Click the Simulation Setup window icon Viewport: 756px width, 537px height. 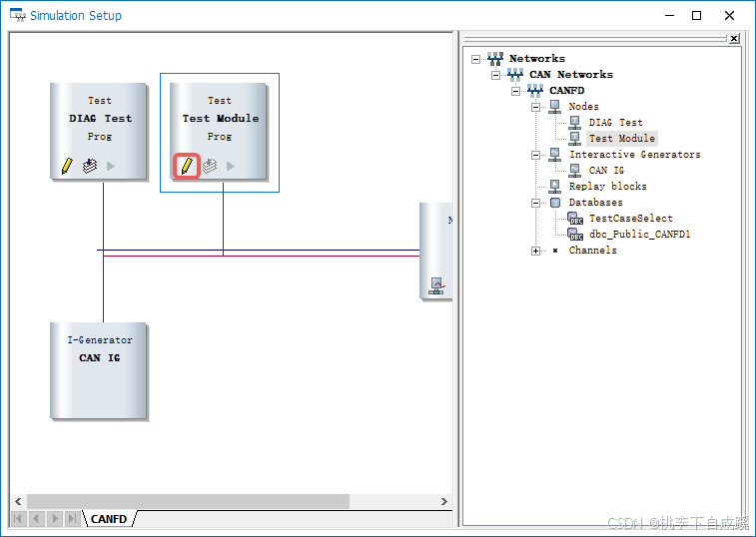click(18, 15)
